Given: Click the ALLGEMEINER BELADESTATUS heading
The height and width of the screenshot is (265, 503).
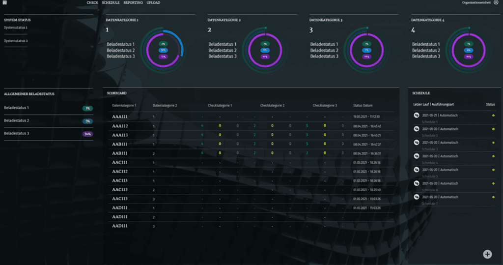Looking at the screenshot, I should 29,94.
